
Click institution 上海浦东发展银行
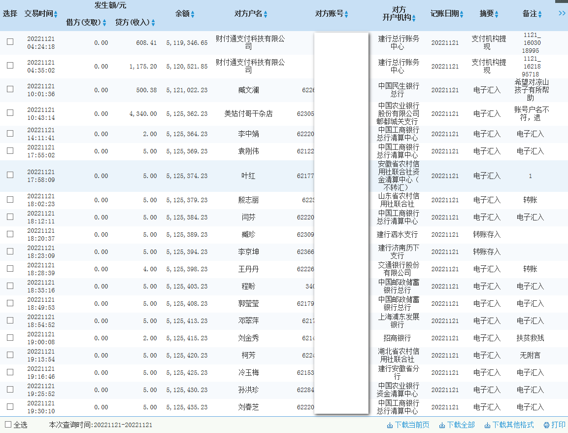pos(399,321)
